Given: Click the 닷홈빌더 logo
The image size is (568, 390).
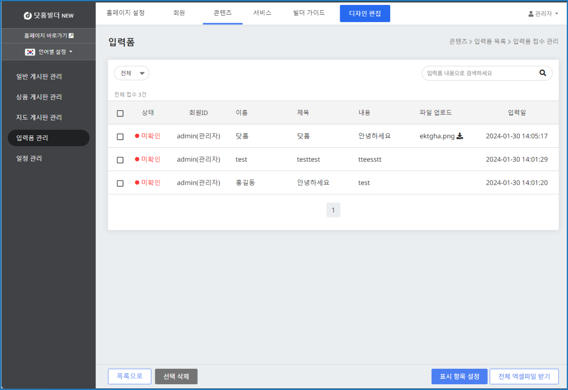Looking at the screenshot, I should [49, 16].
